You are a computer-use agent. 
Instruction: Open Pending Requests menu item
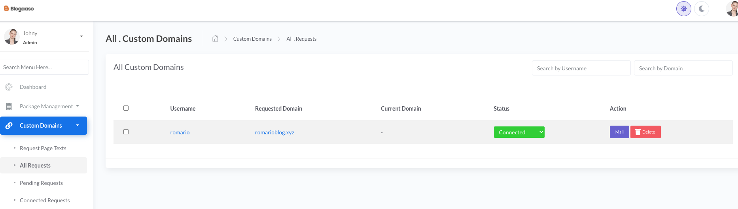(41, 183)
